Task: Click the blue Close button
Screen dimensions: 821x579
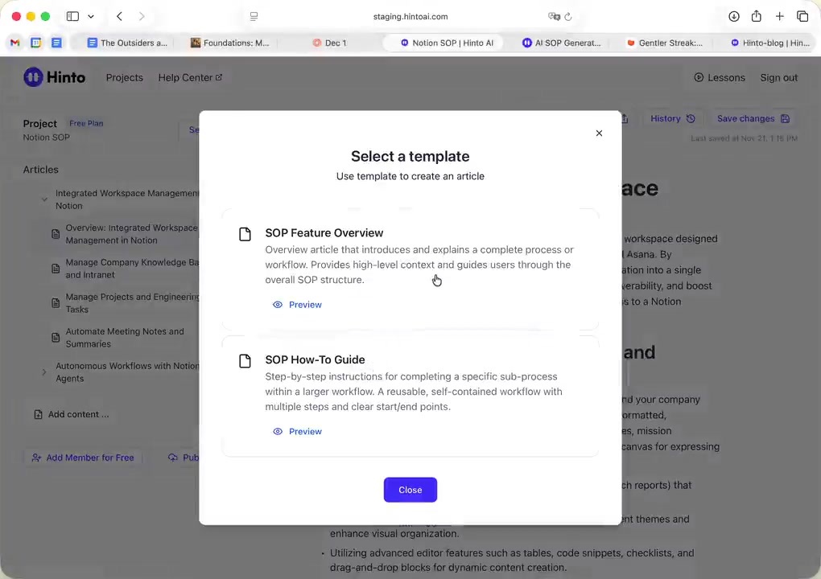Action: coord(410,490)
